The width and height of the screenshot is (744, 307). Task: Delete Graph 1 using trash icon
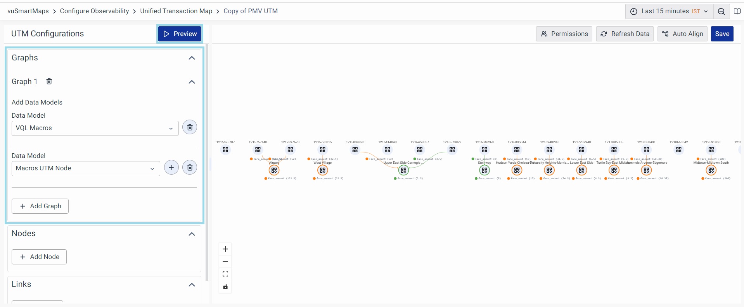tap(49, 81)
